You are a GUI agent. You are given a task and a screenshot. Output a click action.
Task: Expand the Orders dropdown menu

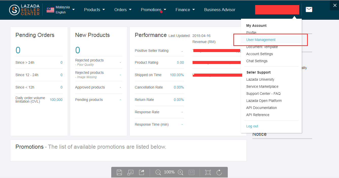[x=123, y=10]
